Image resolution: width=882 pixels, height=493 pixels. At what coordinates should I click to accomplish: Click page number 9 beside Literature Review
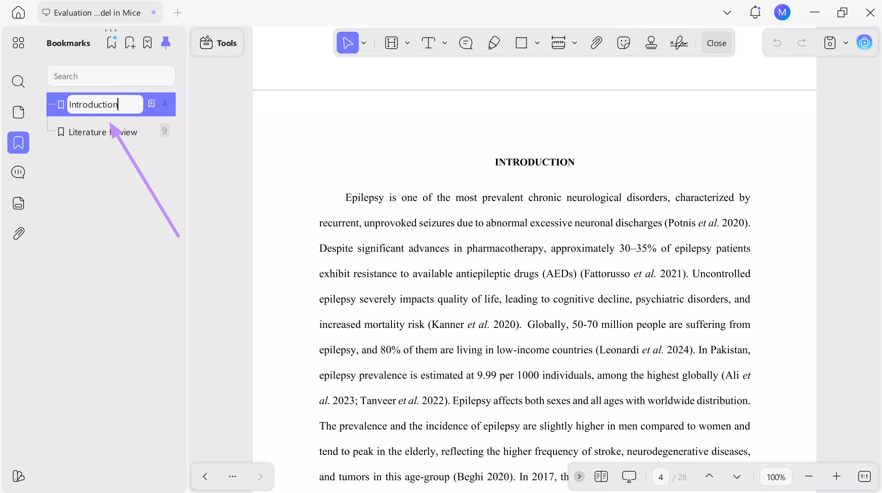(x=164, y=131)
